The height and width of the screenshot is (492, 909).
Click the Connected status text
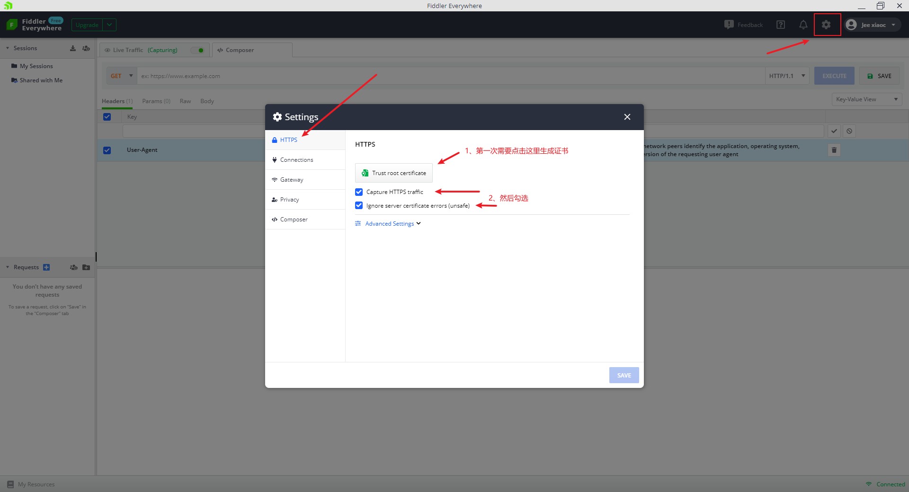891,484
